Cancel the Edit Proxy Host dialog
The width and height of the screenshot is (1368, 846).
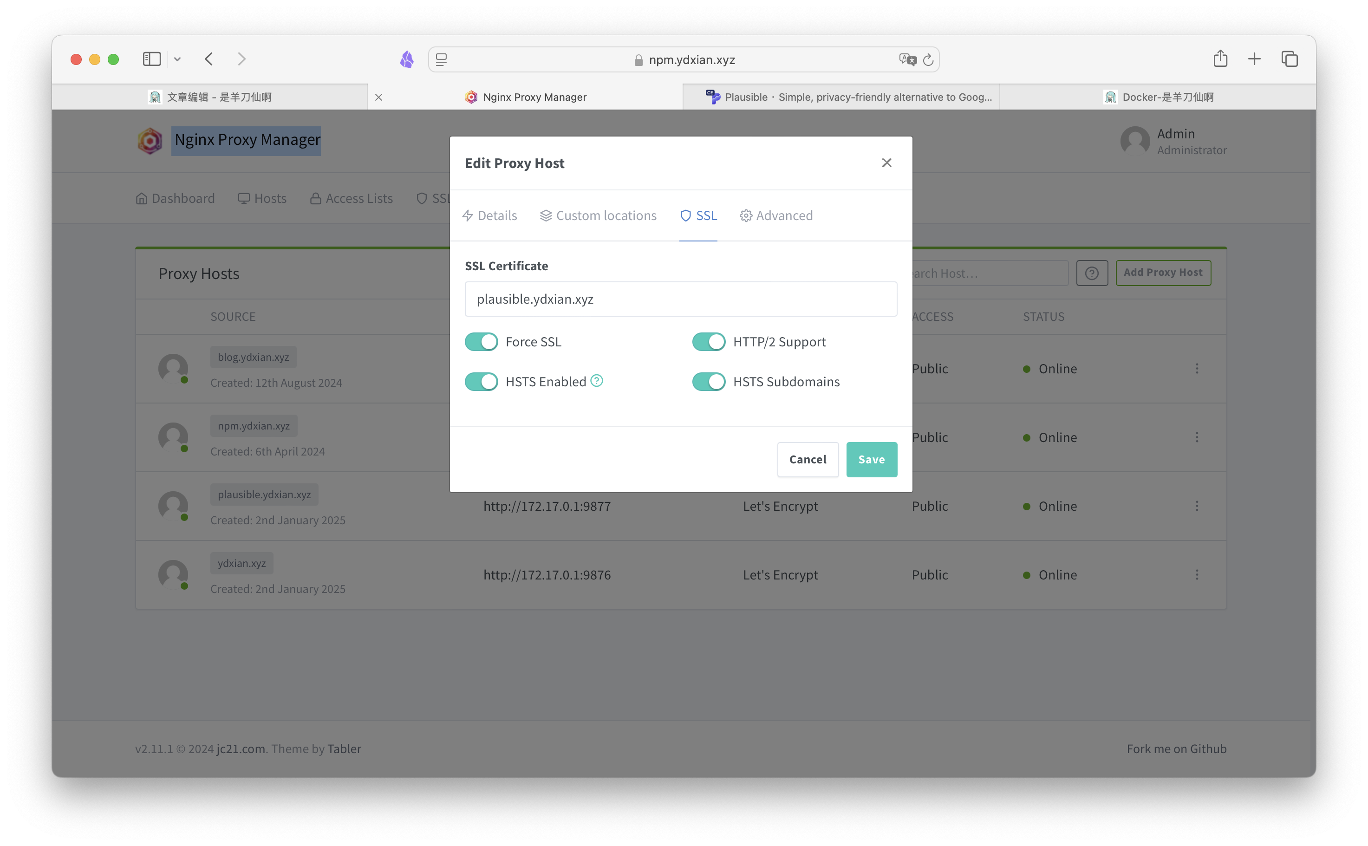pos(808,459)
